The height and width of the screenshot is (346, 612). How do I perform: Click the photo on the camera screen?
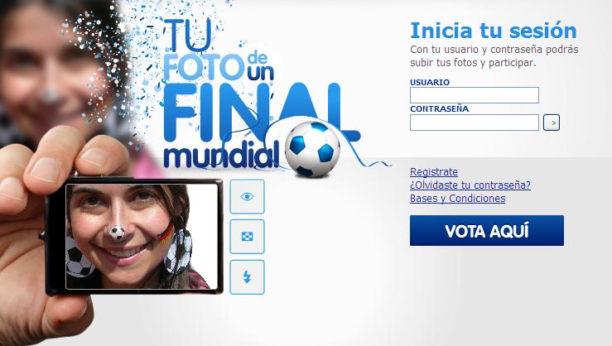(x=142, y=237)
